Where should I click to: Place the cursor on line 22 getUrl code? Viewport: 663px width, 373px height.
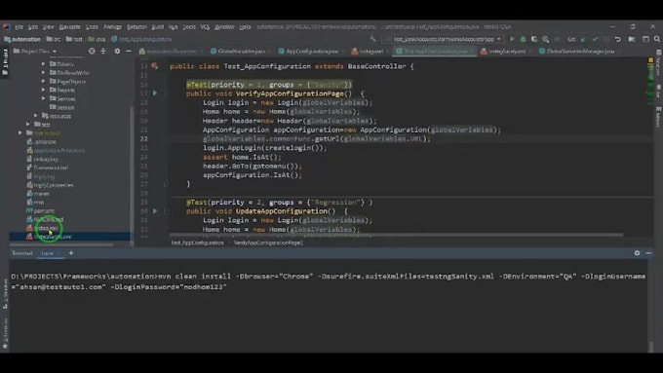click(316, 138)
